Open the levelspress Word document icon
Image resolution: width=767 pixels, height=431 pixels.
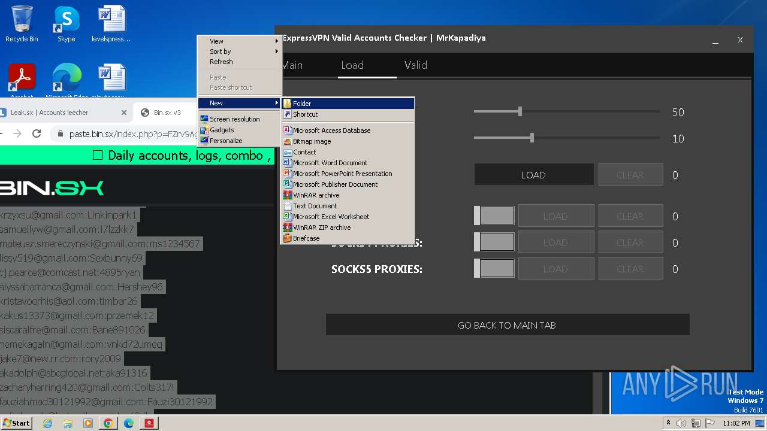pyautogui.click(x=111, y=24)
